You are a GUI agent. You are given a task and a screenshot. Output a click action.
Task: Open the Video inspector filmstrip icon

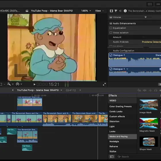click(111, 11)
